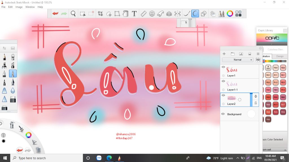Select the Layer1 thumbnail
Screen dimensions: 289x162
(232, 70)
